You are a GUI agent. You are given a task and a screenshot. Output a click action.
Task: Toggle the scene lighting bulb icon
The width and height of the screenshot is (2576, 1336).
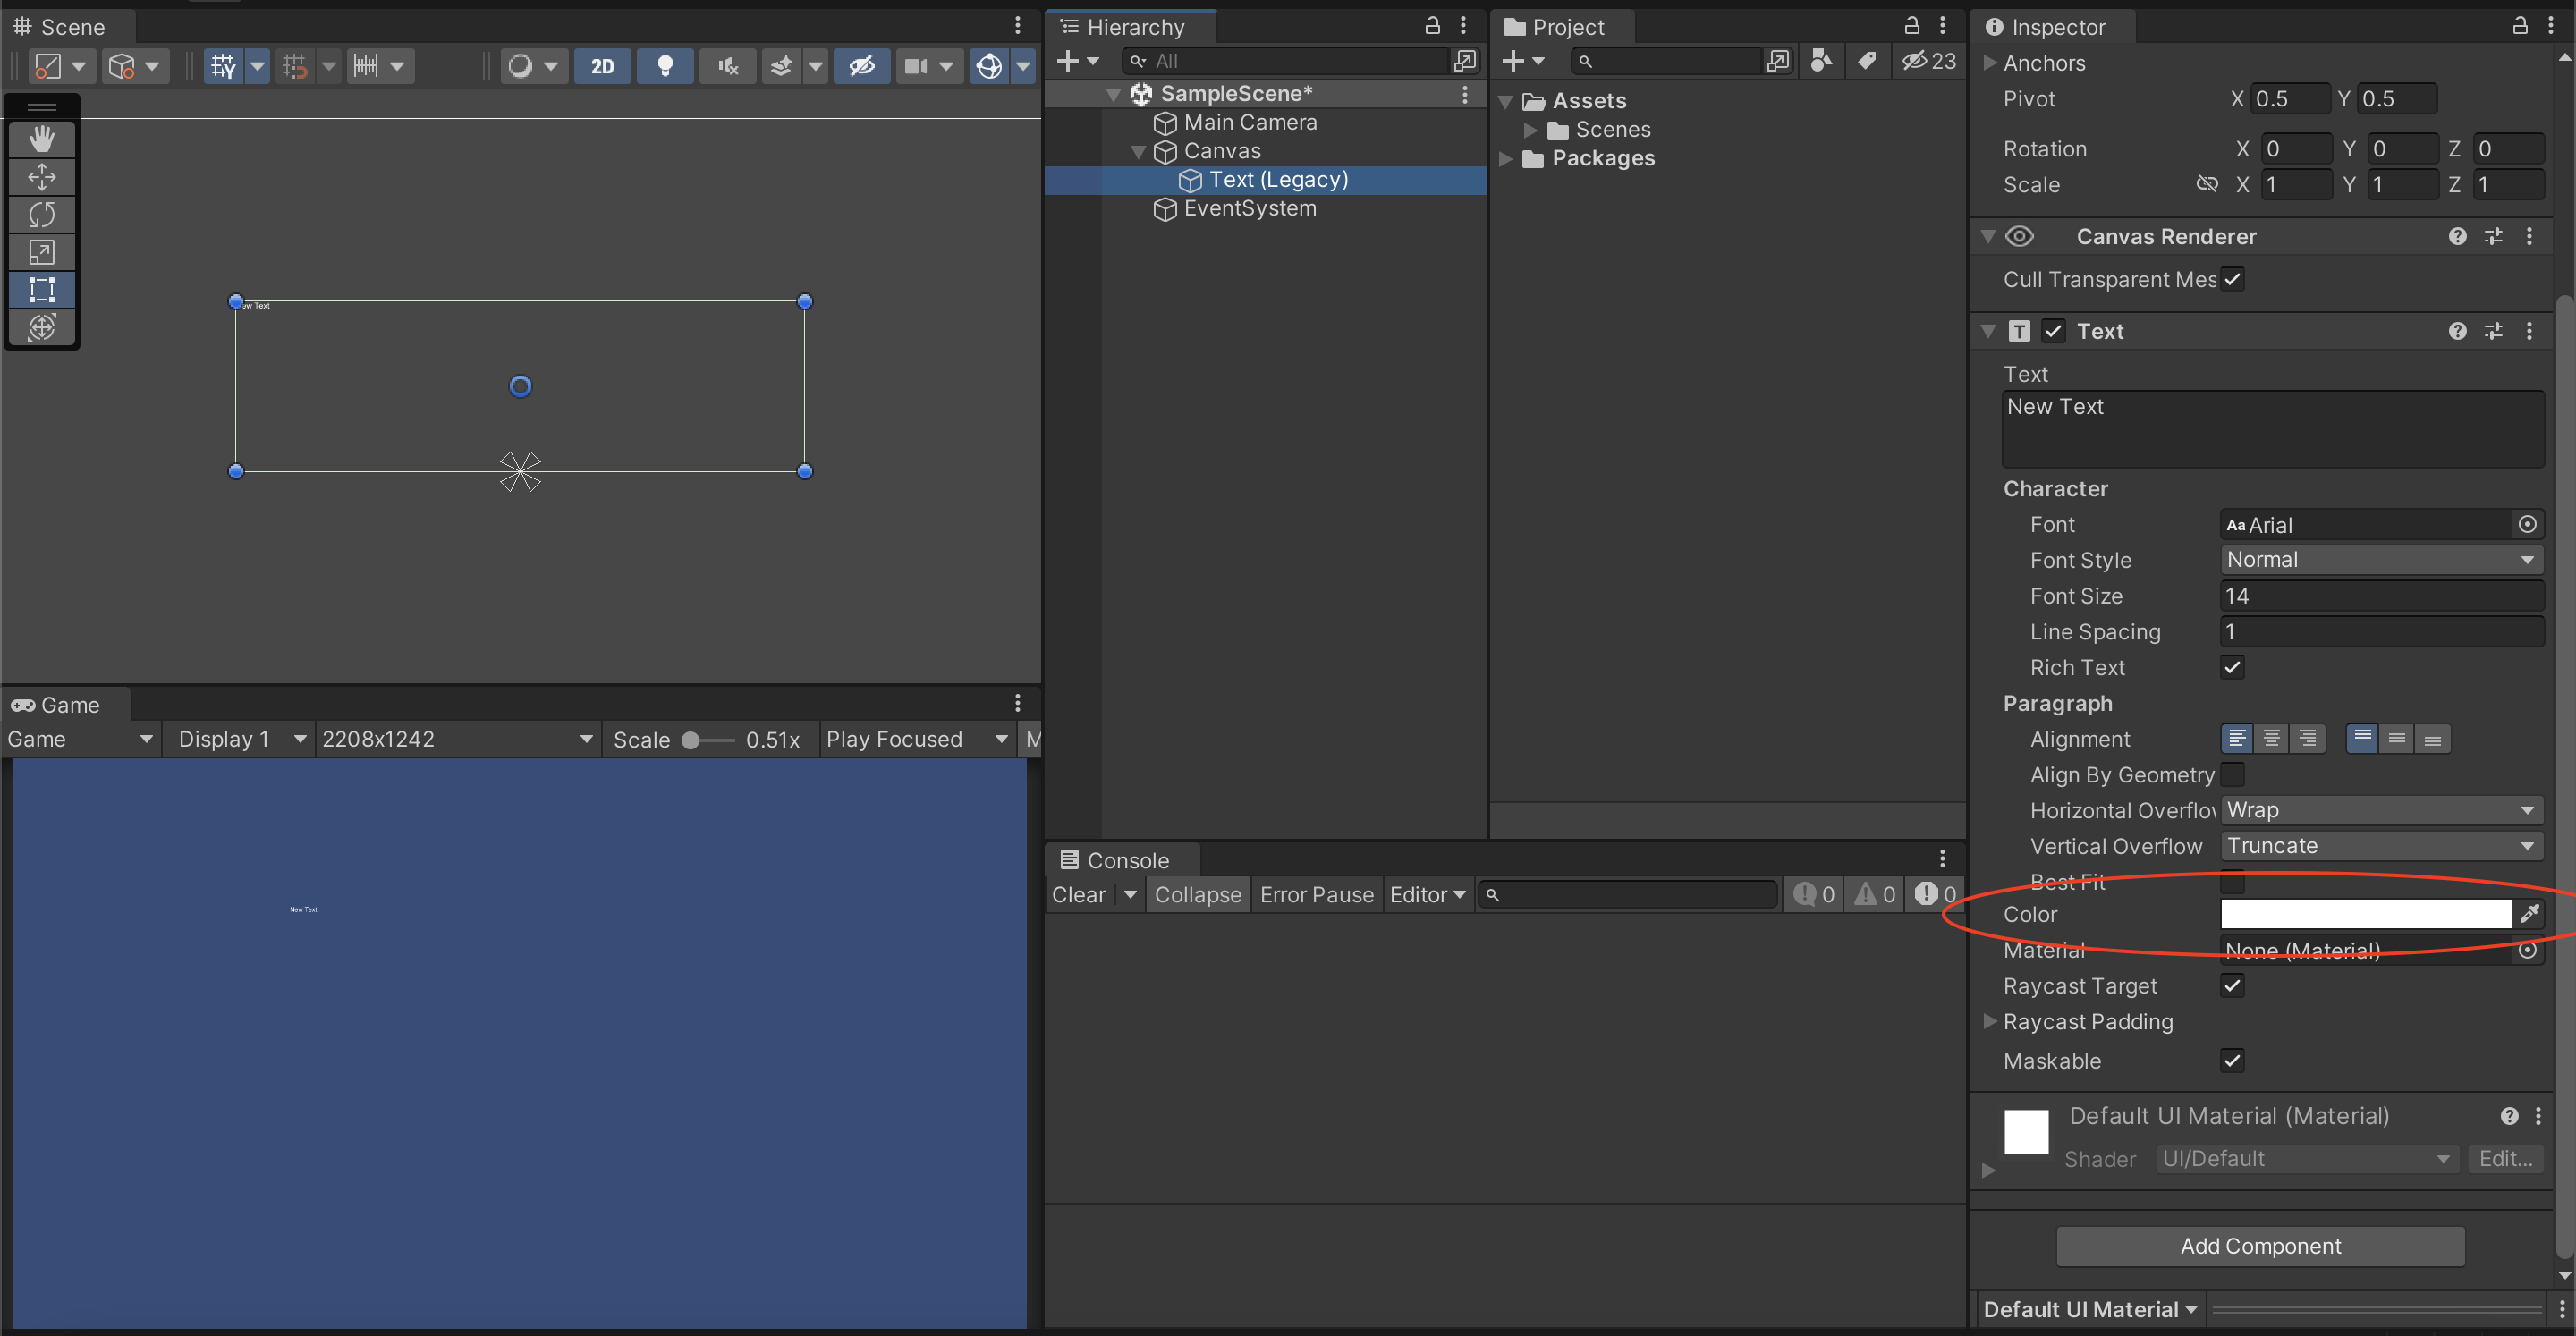click(664, 66)
